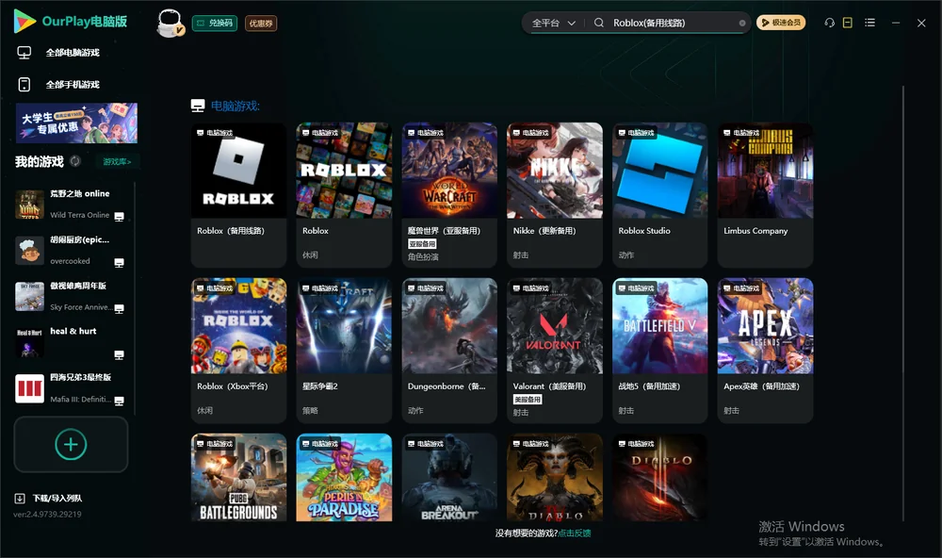Open the Dungeonborne game card
This screenshot has height=558, width=942.
click(449, 351)
